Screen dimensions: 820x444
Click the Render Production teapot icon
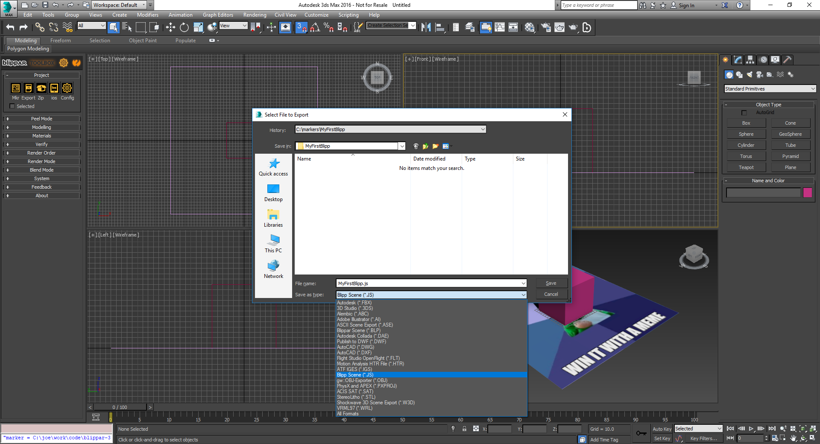click(573, 27)
